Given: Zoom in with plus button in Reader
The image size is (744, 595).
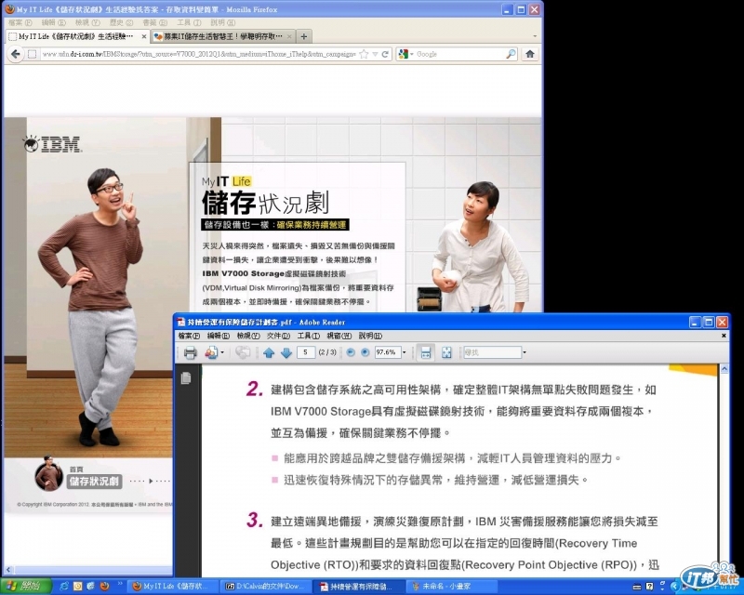Looking at the screenshot, I should (x=365, y=352).
